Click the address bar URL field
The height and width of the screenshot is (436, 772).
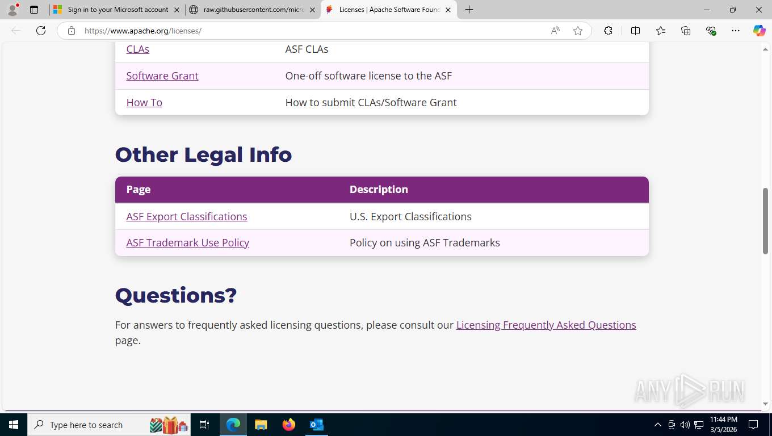312,31
